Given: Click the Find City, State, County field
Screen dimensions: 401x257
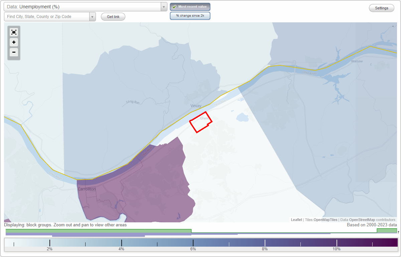Looking at the screenshot, I should pos(47,17).
